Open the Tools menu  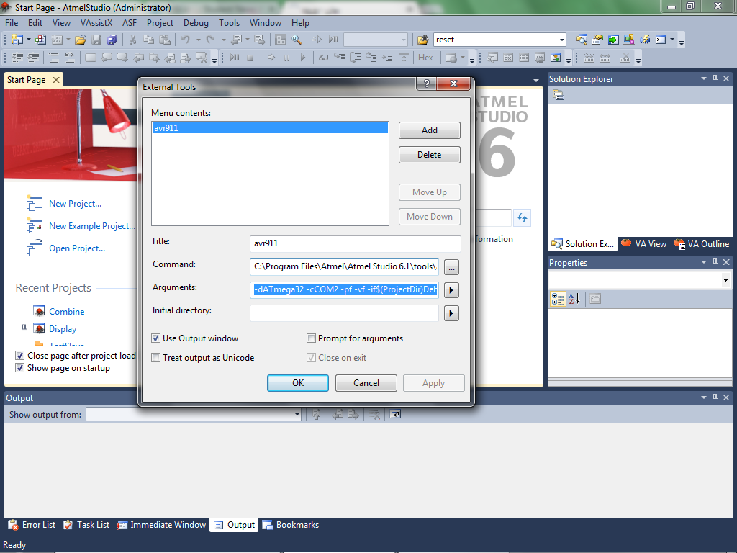tap(229, 23)
